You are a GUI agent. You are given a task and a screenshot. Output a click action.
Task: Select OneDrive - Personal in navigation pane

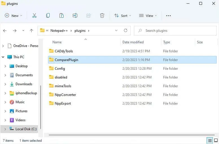click(x=26, y=46)
